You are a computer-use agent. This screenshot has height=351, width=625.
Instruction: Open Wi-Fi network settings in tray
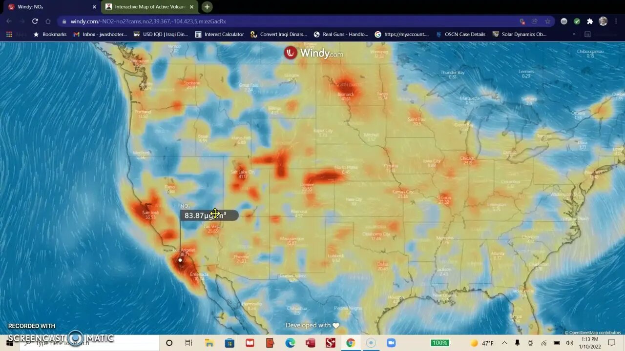click(544, 343)
